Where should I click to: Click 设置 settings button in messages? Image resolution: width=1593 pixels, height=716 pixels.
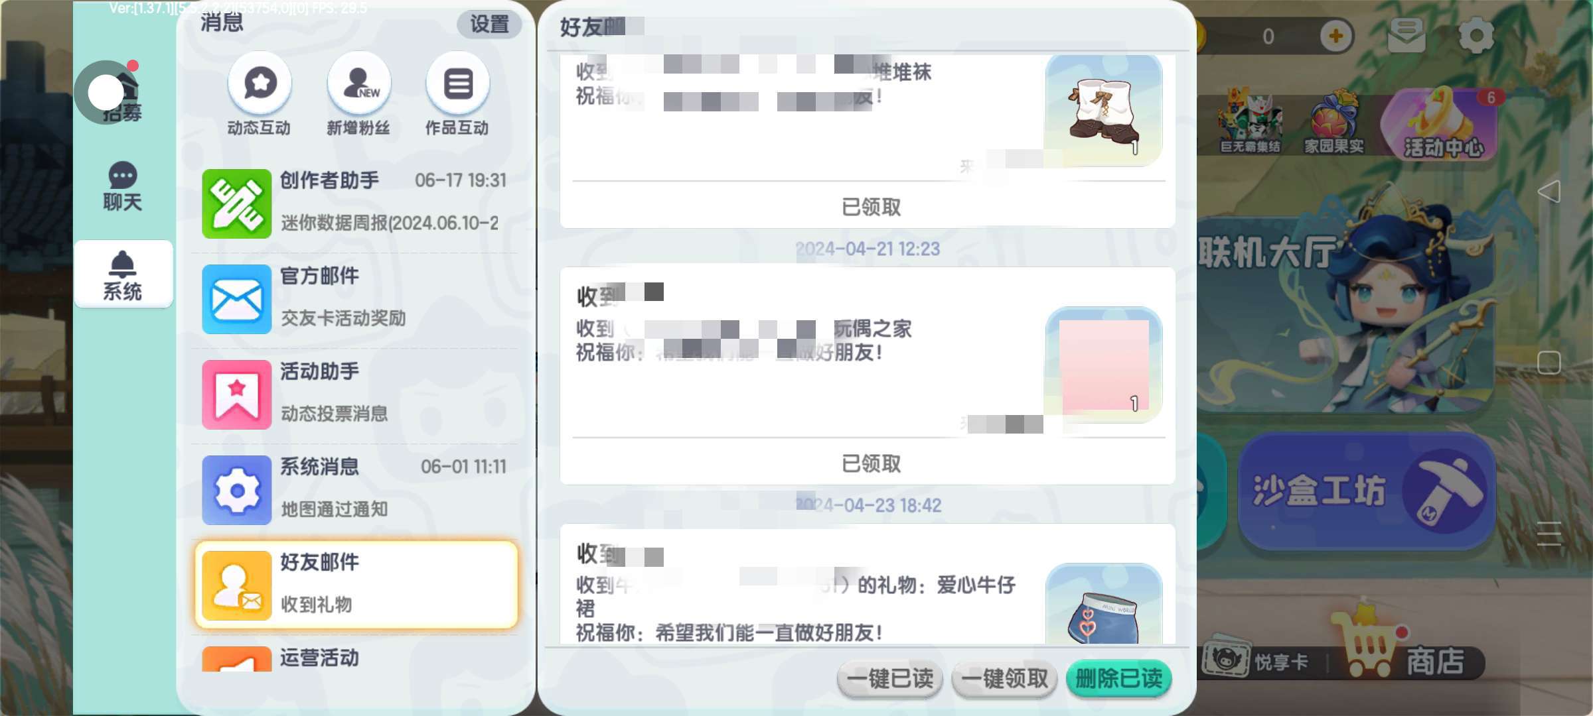(x=489, y=25)
